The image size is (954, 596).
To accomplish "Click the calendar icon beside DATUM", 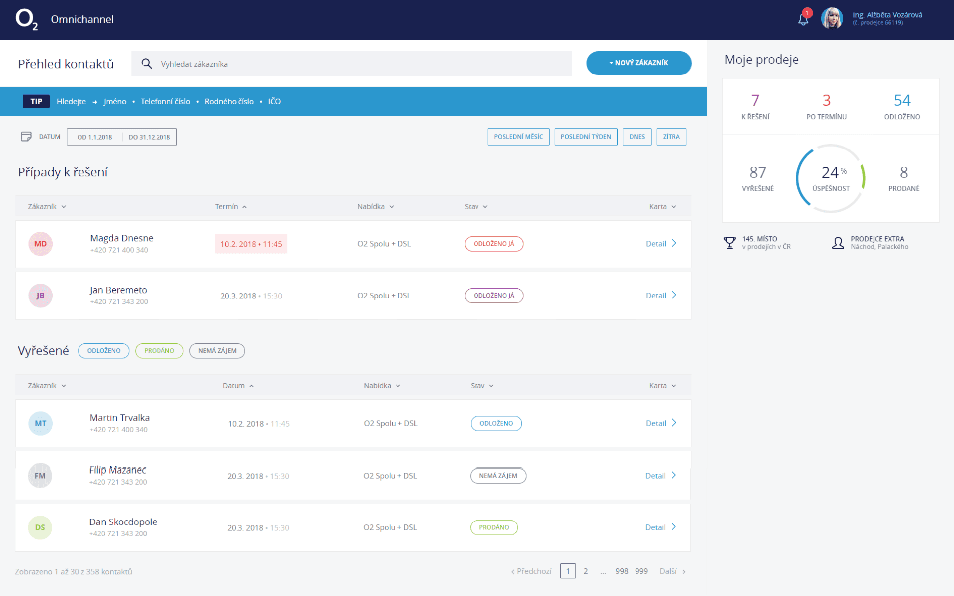I will coord(26,137).
